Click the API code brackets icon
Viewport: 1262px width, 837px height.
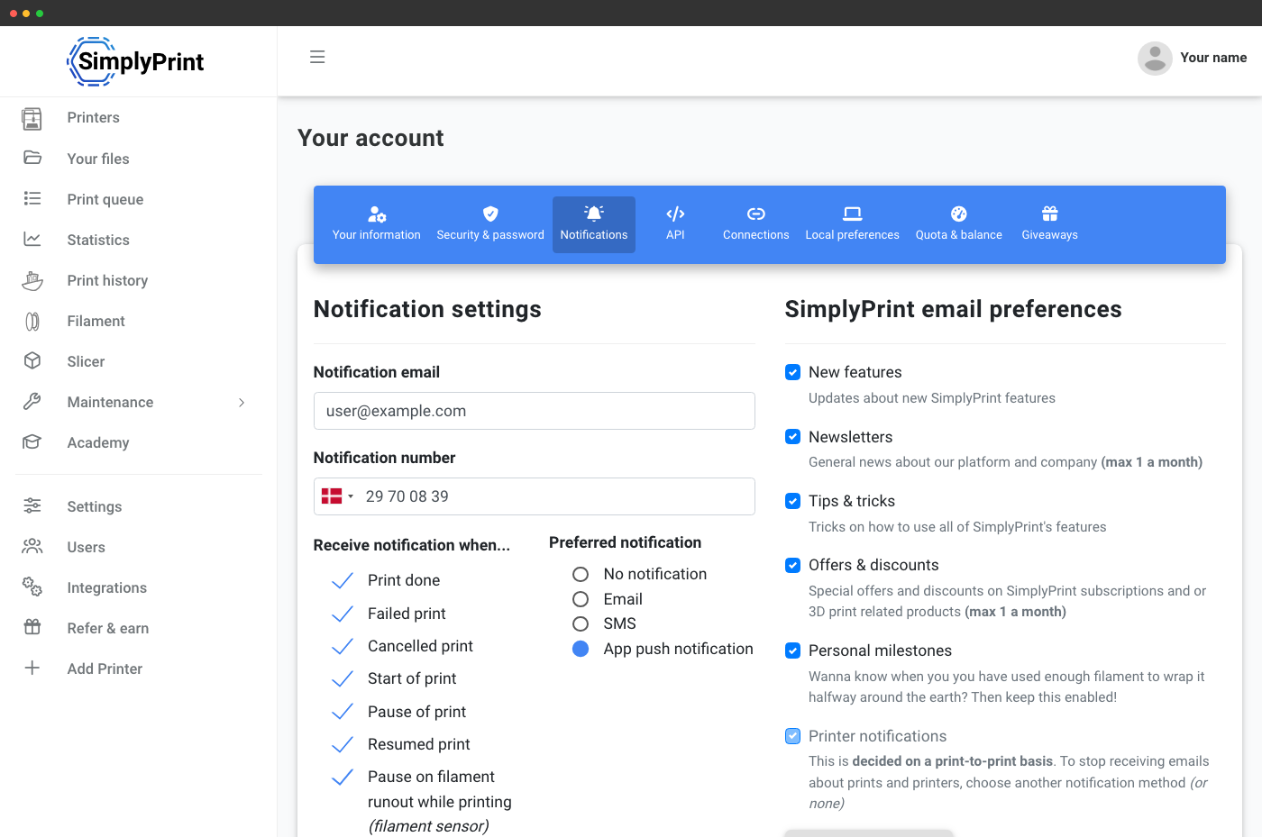[675, 214]
